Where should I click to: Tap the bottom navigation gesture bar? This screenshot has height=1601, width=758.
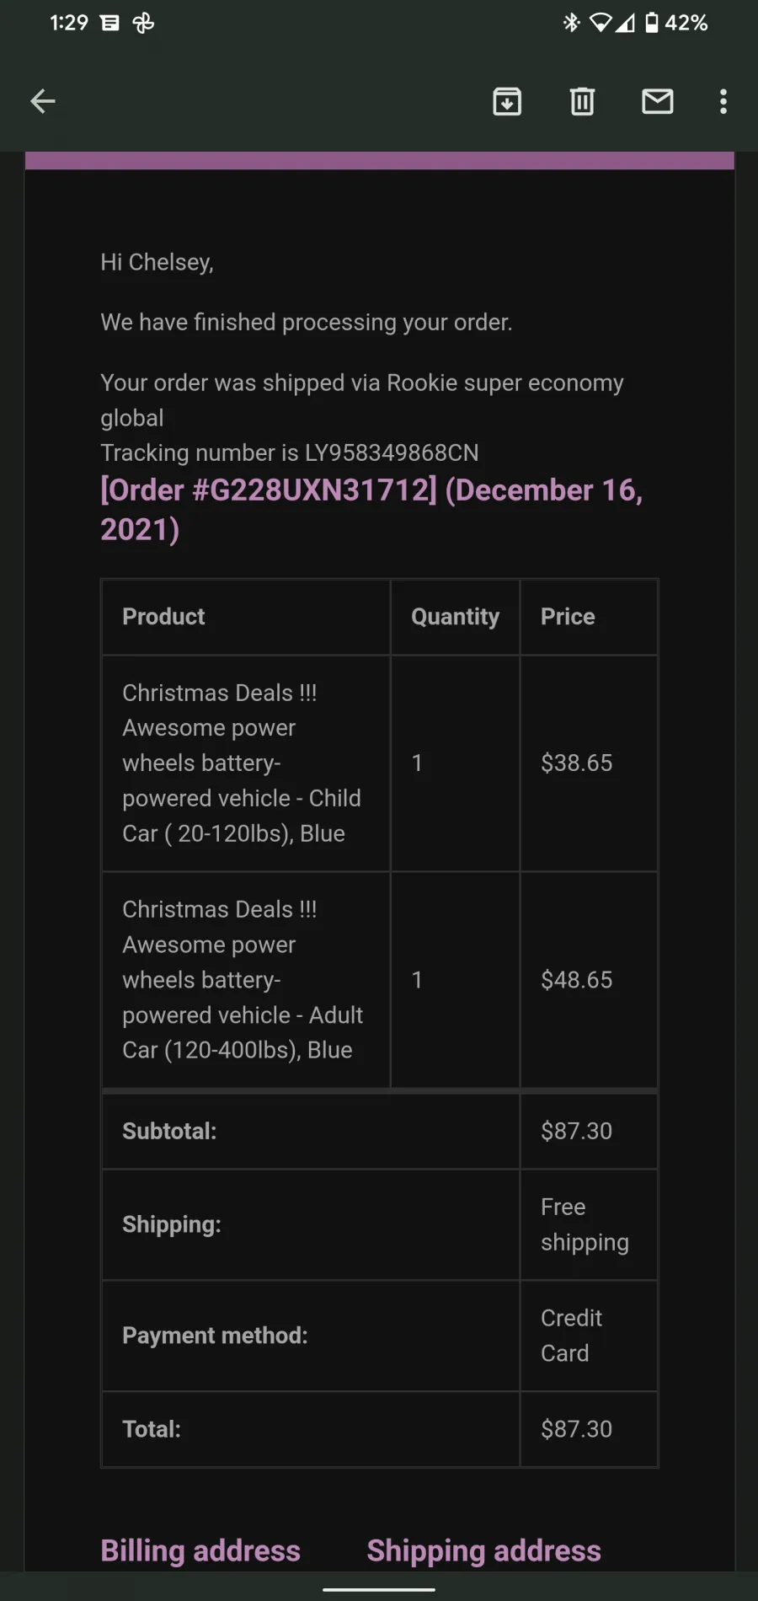pyautogui.click(x=379, y=1589)
